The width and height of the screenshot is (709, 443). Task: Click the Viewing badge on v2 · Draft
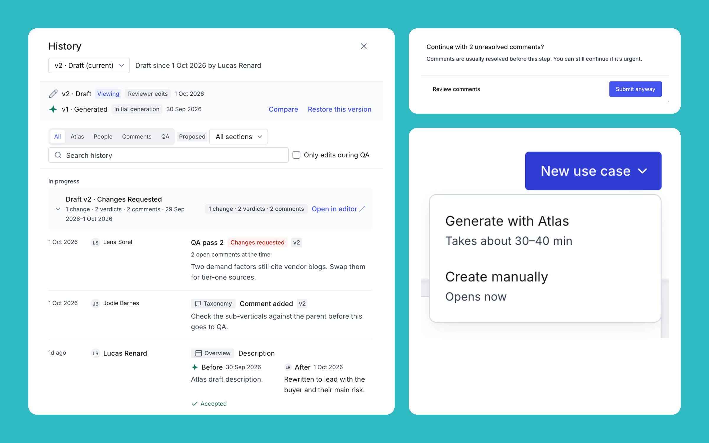(108, 94)
